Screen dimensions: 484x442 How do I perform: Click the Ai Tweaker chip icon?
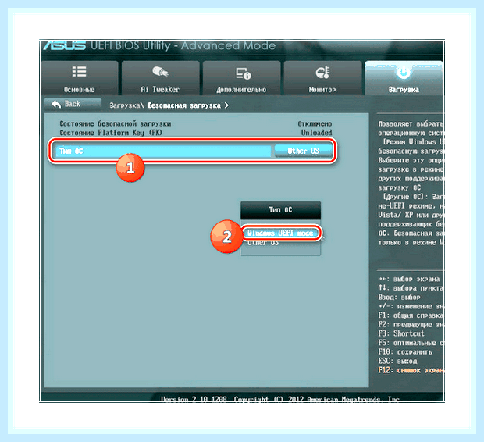160,72
